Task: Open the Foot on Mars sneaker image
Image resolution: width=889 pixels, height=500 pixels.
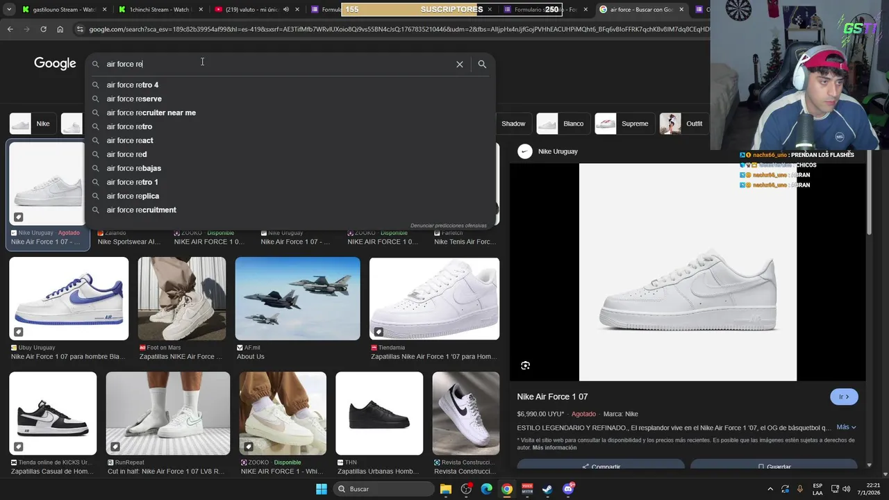Action: click(x=182, y=299)
